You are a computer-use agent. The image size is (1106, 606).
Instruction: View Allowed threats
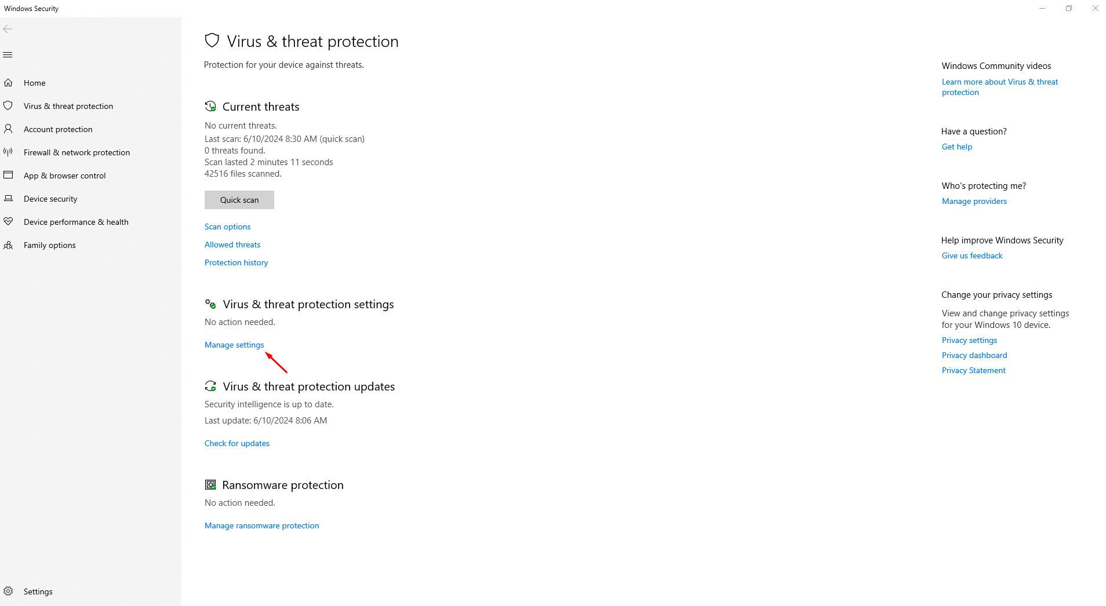click(x=232, y=244)
